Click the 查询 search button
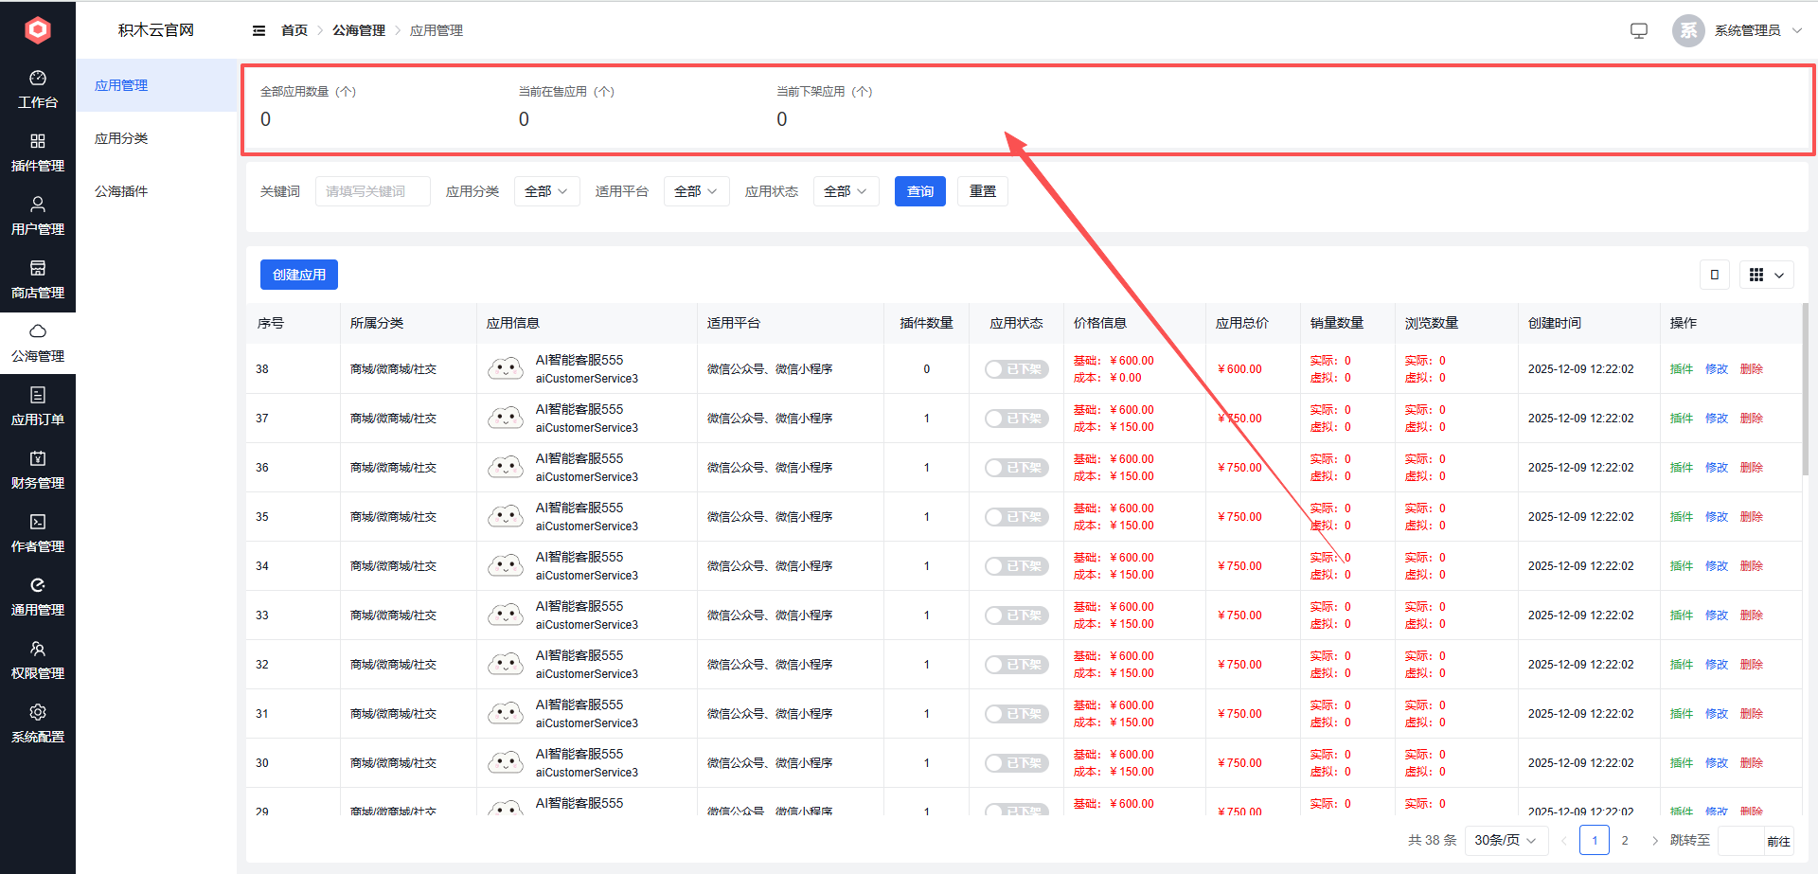Screen dimensions: 1818x874 coord(919,191)
